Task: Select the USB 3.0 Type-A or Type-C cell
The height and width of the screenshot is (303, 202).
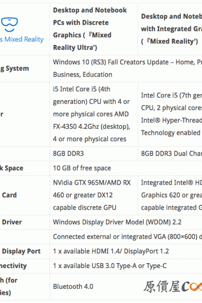Action: (126, 266)
